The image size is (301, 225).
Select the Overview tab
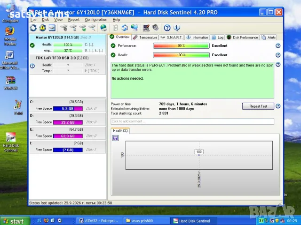click(120, 37)
